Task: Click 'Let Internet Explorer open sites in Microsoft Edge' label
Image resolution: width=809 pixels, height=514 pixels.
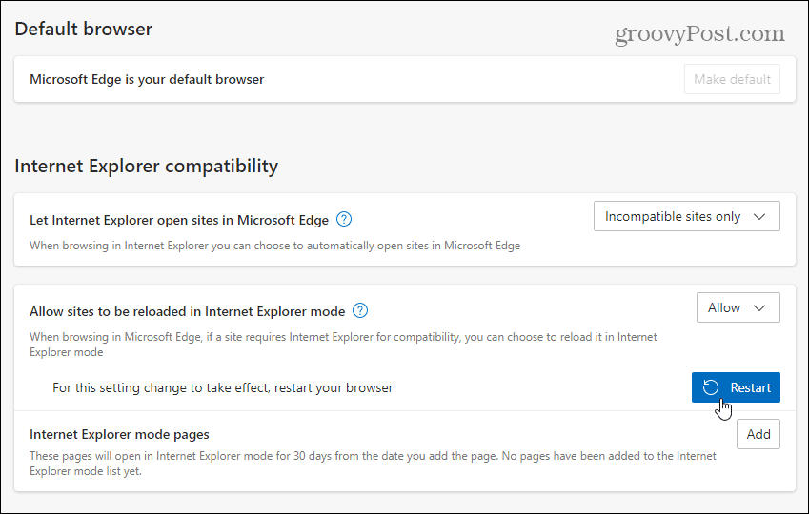Action: (x=179, y=220)
